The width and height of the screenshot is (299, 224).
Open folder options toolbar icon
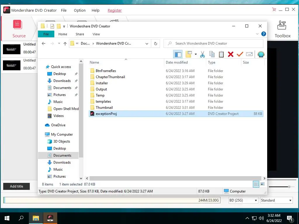coord(189,55)
